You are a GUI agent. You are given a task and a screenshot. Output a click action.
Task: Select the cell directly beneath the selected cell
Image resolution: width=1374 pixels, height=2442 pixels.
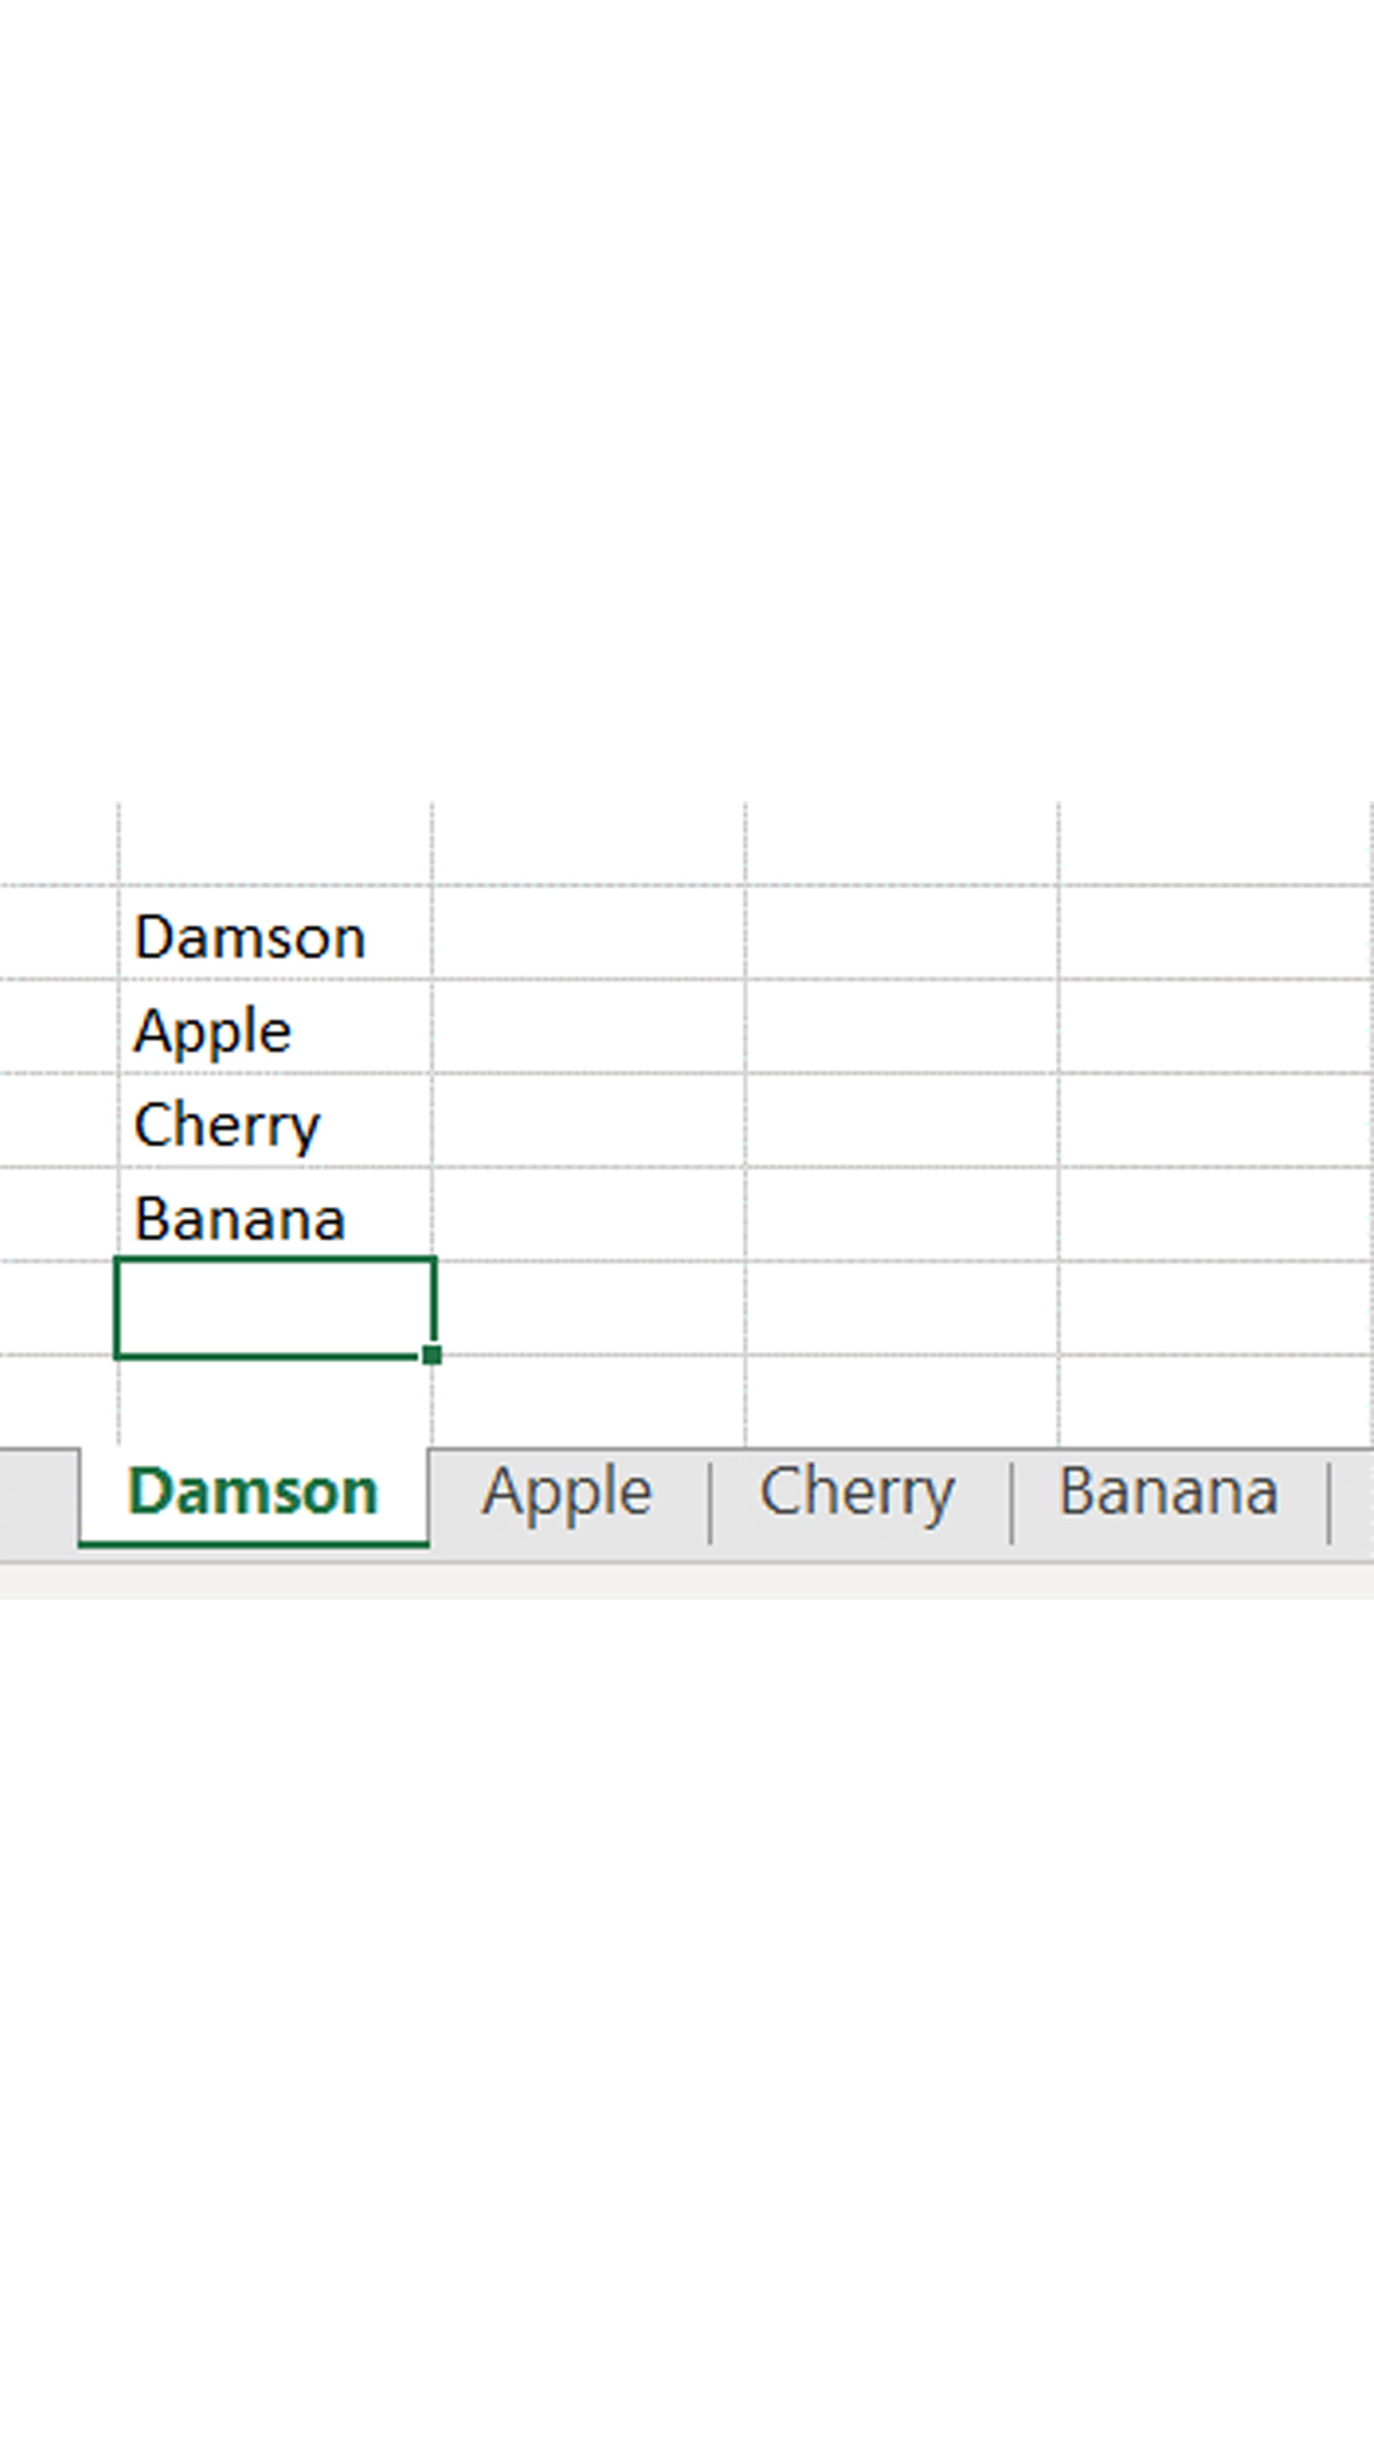click(274, 1400)
